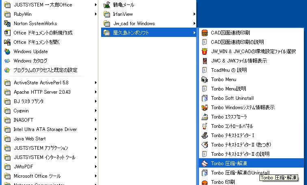The width and height of the screenshot is (307, 185).
Task: Click the Office ドキュメントを開く icon
Action: (7, 42)
